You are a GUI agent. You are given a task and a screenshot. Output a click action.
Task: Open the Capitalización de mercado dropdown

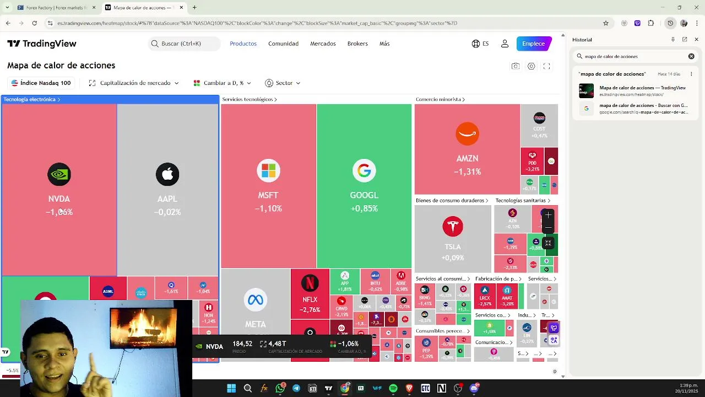click(x=134, y=83)
